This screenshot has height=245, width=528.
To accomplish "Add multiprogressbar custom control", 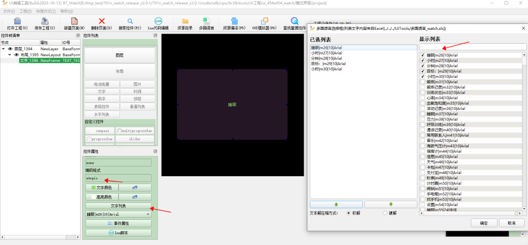I will [x=135, y=131].
